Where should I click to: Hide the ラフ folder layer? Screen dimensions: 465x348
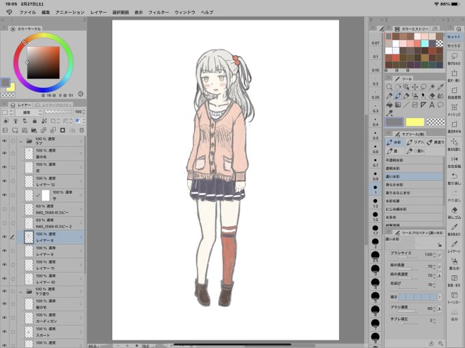click(x=4, y=141)
